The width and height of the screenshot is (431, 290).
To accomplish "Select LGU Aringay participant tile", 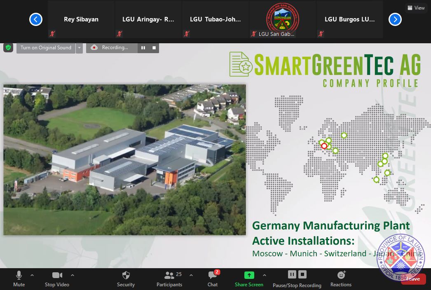I will (148, 19).
